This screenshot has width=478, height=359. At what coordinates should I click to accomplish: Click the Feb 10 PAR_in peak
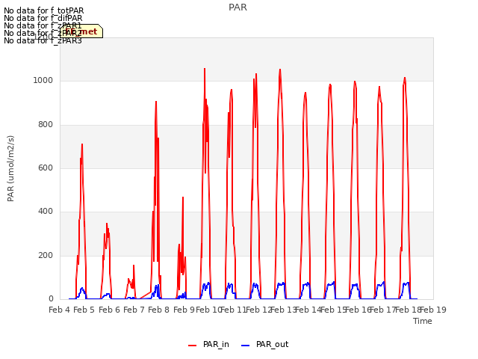click(205, 69)
